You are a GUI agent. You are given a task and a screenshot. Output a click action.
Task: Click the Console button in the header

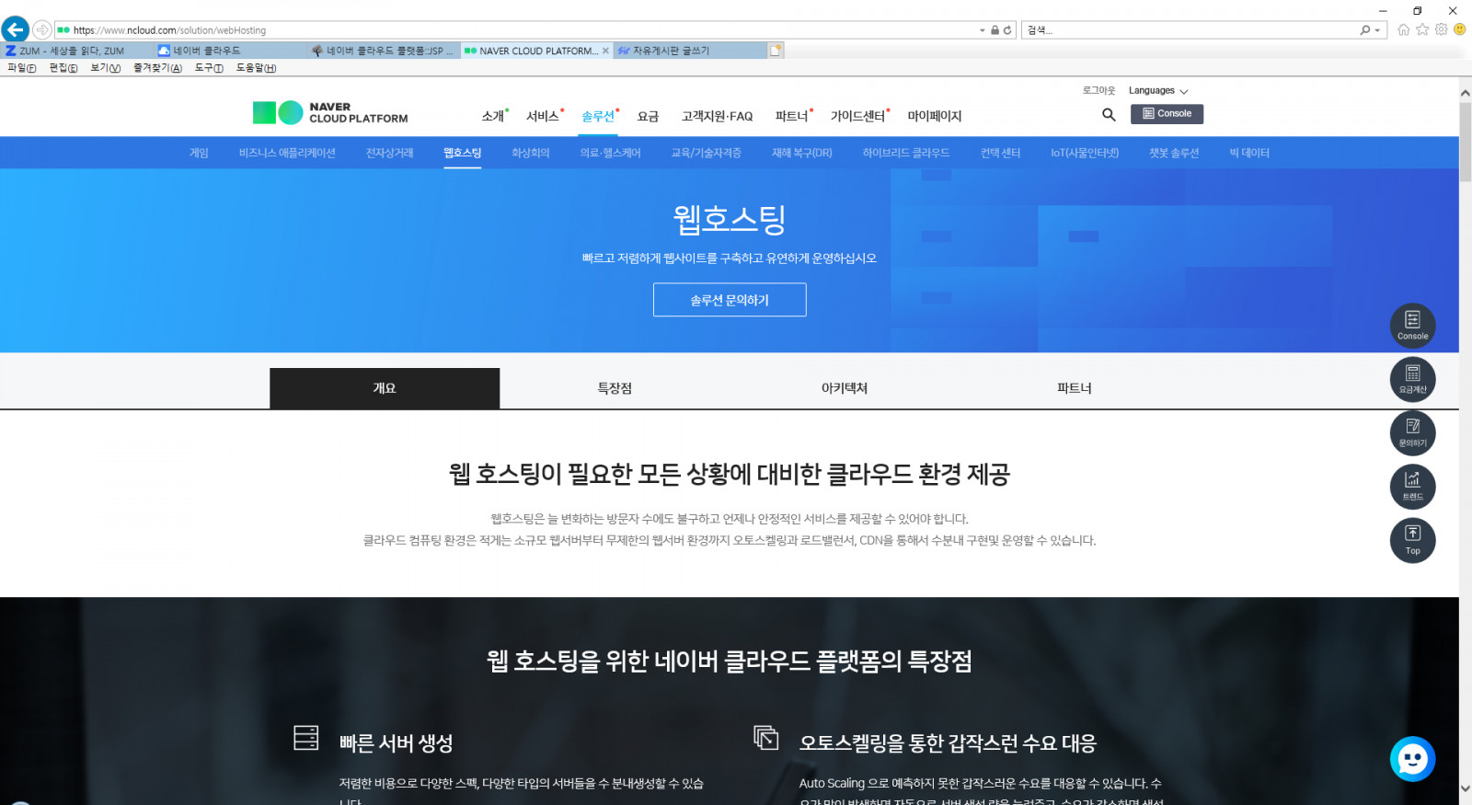click(1167, 114)
